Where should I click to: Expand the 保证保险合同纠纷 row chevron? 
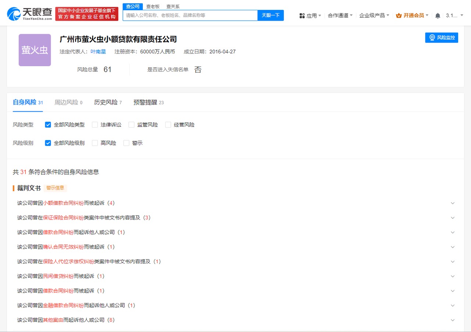pyautogui.click(x=453, y=218)
